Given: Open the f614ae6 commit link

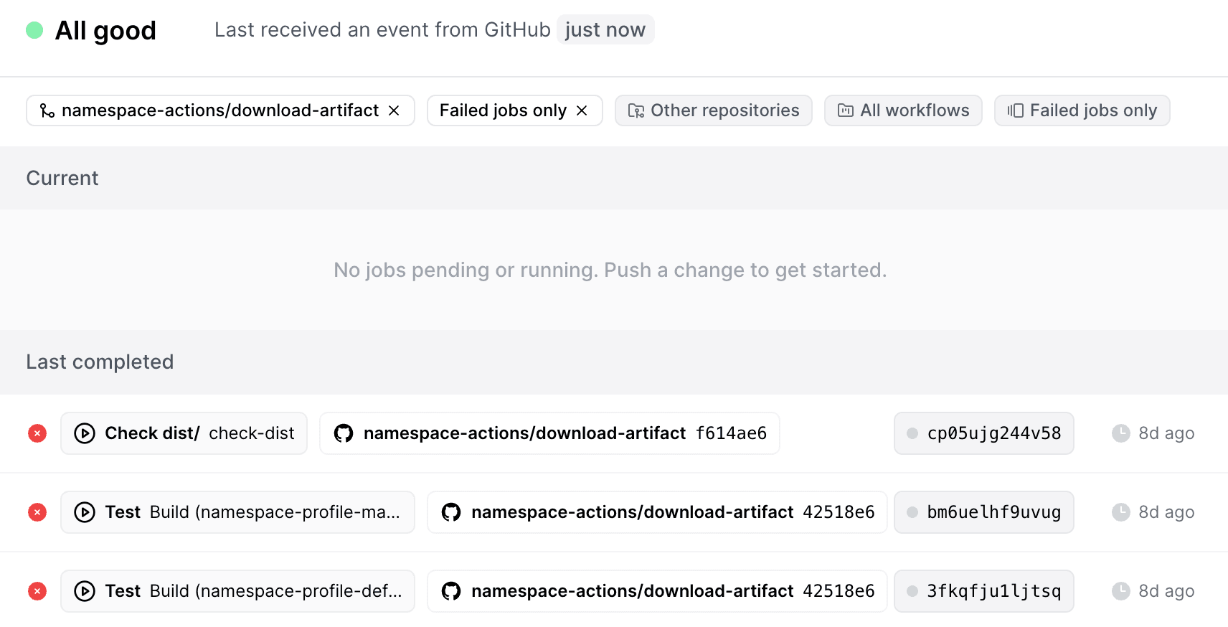Looking at the screenshot, I should pyautogui.click(x=732, y=433).
